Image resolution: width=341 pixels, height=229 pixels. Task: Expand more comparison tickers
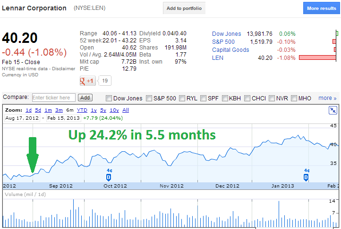pyautogui.click(x=327, y=98)
